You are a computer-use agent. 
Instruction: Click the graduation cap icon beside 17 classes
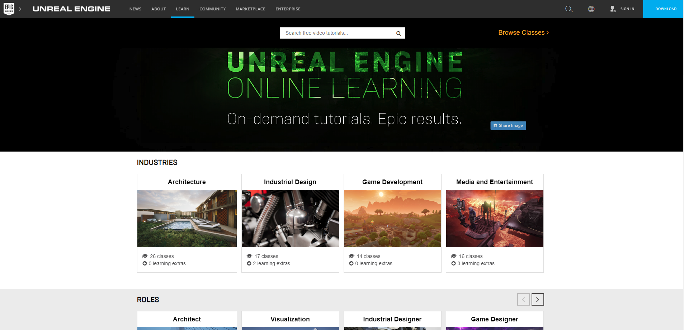(x=249, y=256)
